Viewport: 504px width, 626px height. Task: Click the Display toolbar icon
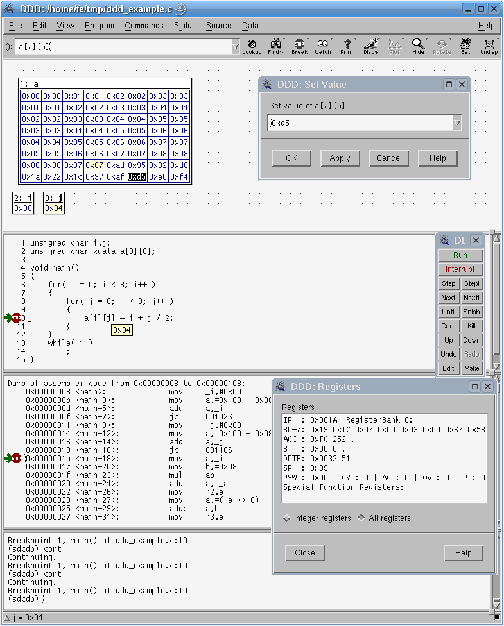[x=370, y=47]
